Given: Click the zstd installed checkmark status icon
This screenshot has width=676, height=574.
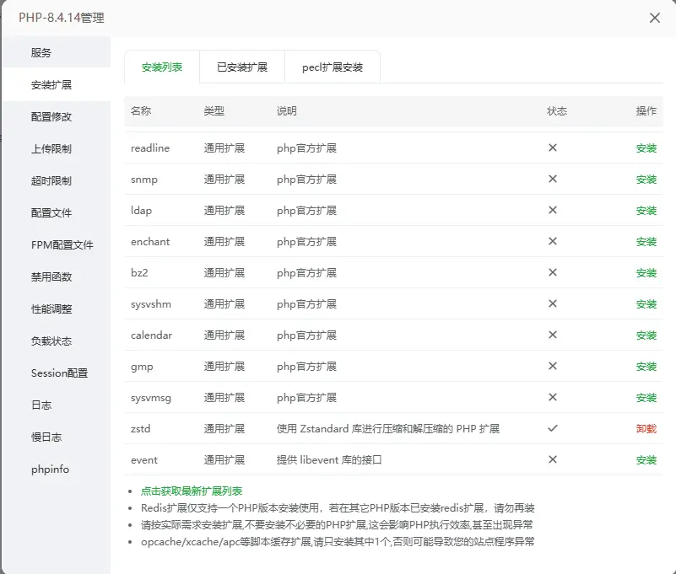Looking at the screenshot, I should coord(553,428).
